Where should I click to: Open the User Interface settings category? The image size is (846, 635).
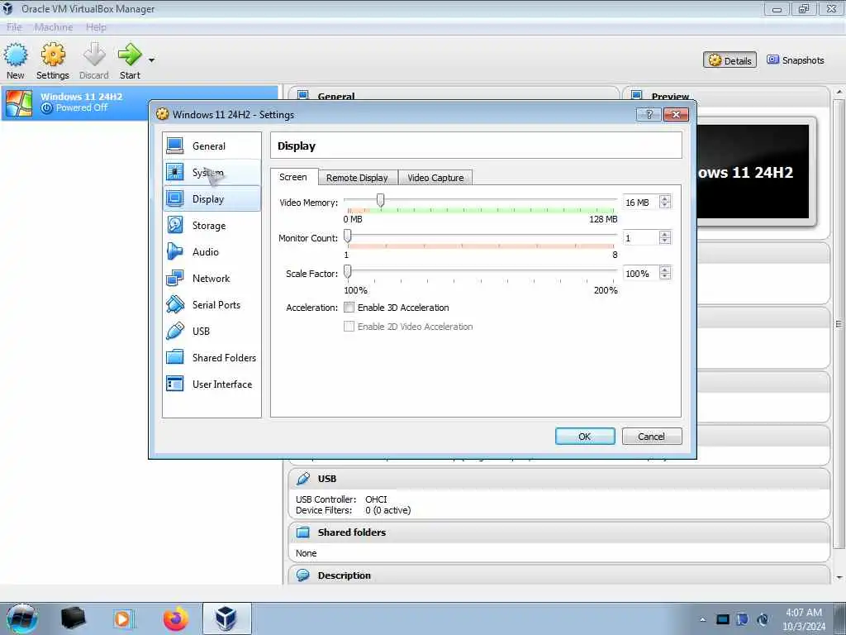coord(211,384)
